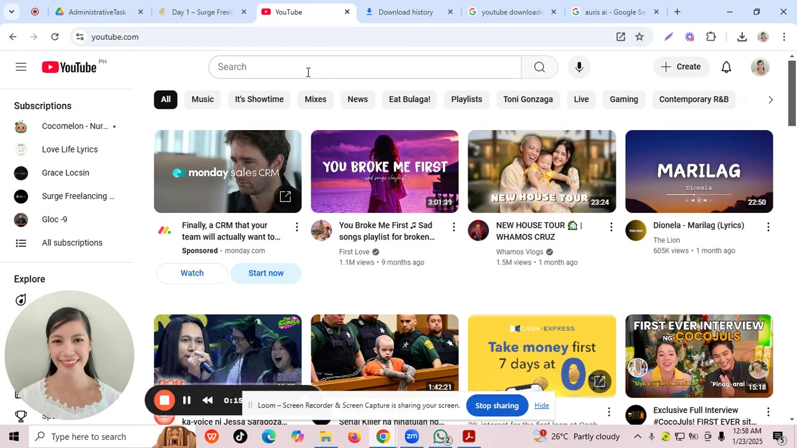Click Start now on the monday.com ad
The image size is (797, 448).
pos(266,273)
